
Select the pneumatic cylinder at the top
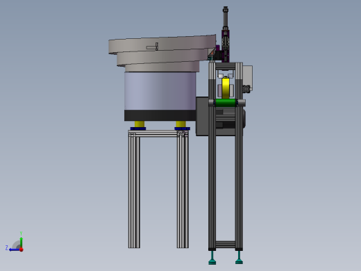point(226,19)
